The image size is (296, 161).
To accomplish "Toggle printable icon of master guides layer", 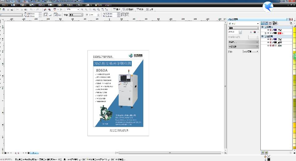I will point(270,39).
